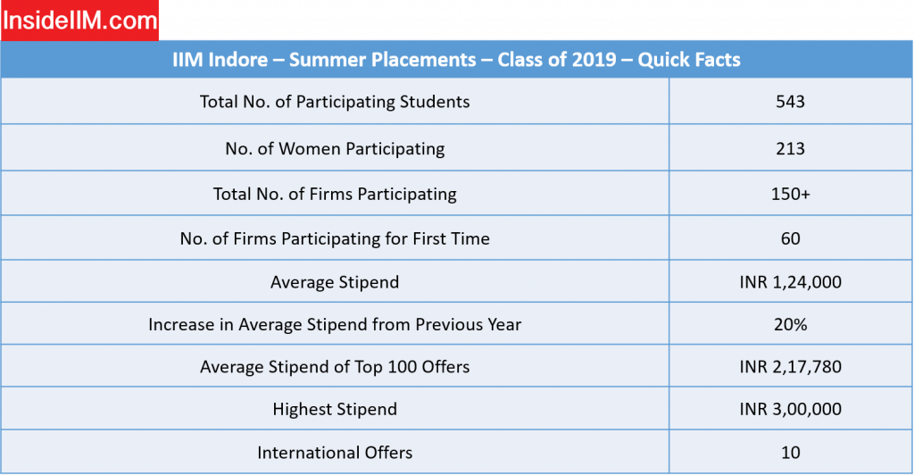Select the INR 2,17,780 value

[791, 367]
